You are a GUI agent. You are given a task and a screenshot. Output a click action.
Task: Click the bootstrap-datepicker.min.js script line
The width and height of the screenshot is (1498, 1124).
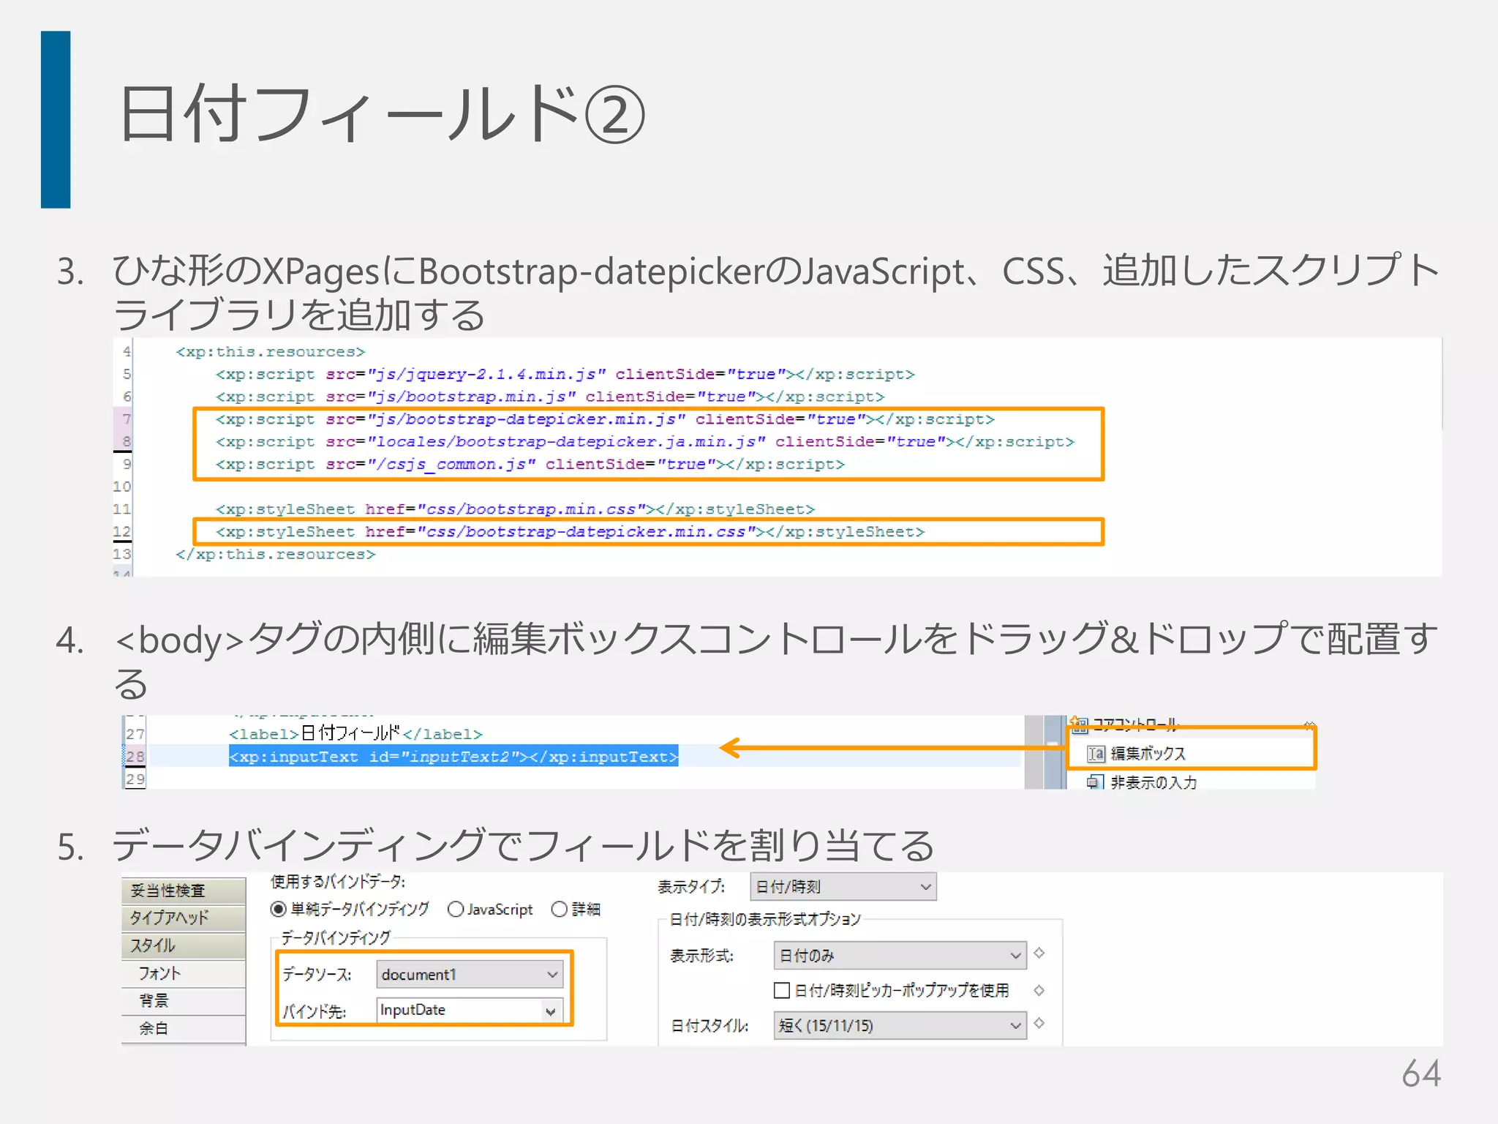(605, 419)
